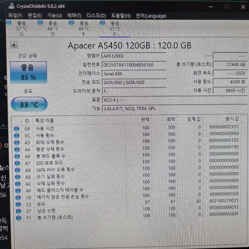249x249 pixels.
Task: Click the previous disk arrow button
Action: (14, 45)
